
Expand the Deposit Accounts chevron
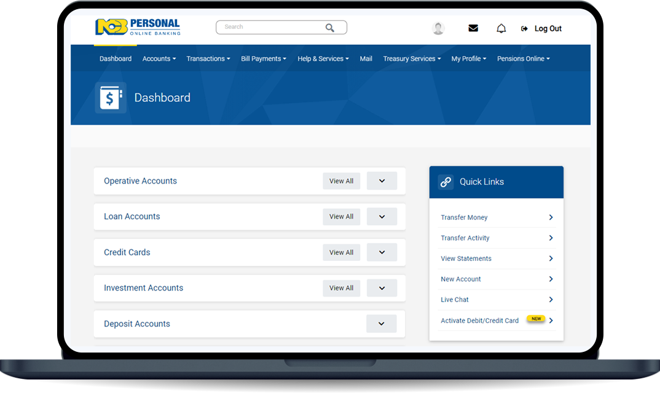(x=381, y=324)
